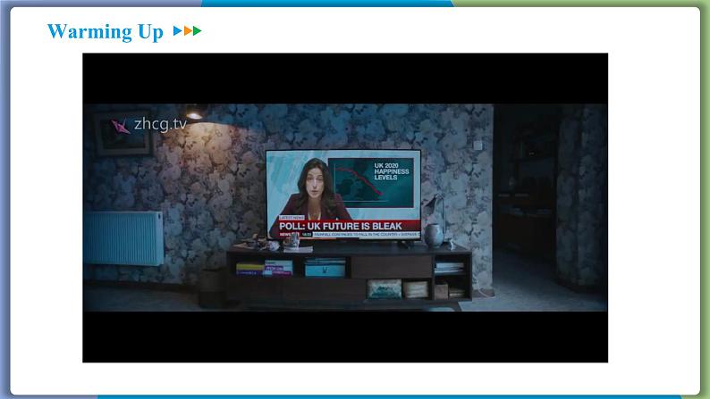The width and height of the screenshot is (710, 399).
Task: Click the orange middle triangle arrow
Action: tap(186, 31)
